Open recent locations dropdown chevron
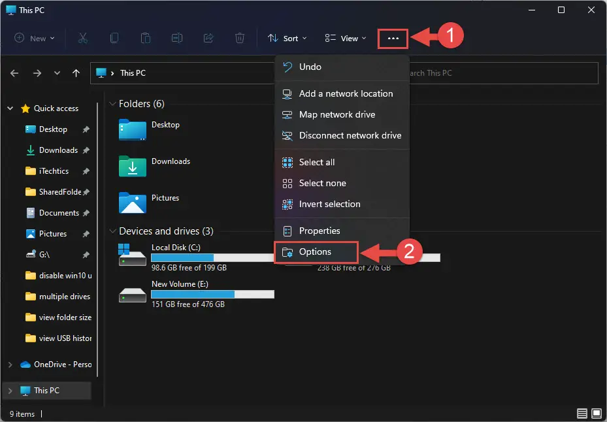 57,73
